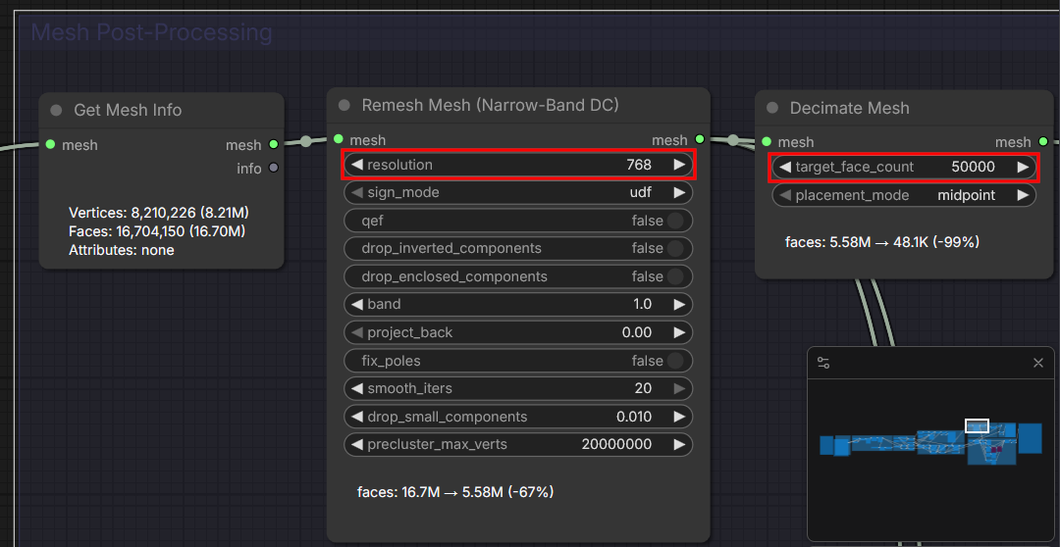Toggle collapse dot on Remesh Mesh node
The image size is (1060, 547).
344,105
